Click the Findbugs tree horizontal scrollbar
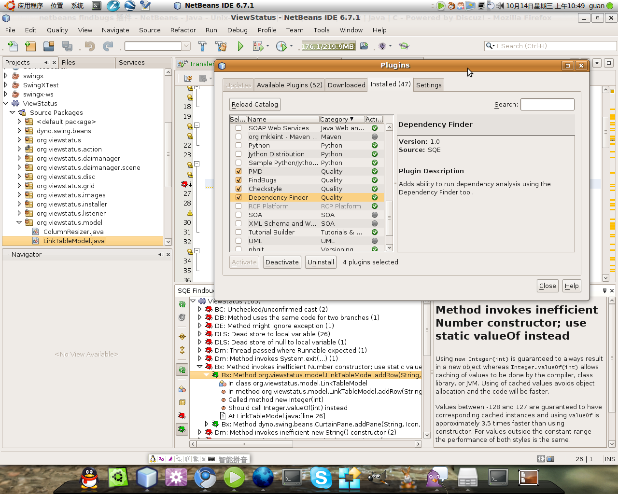Screen dimensions: 618x494 (x=306, y=444)
